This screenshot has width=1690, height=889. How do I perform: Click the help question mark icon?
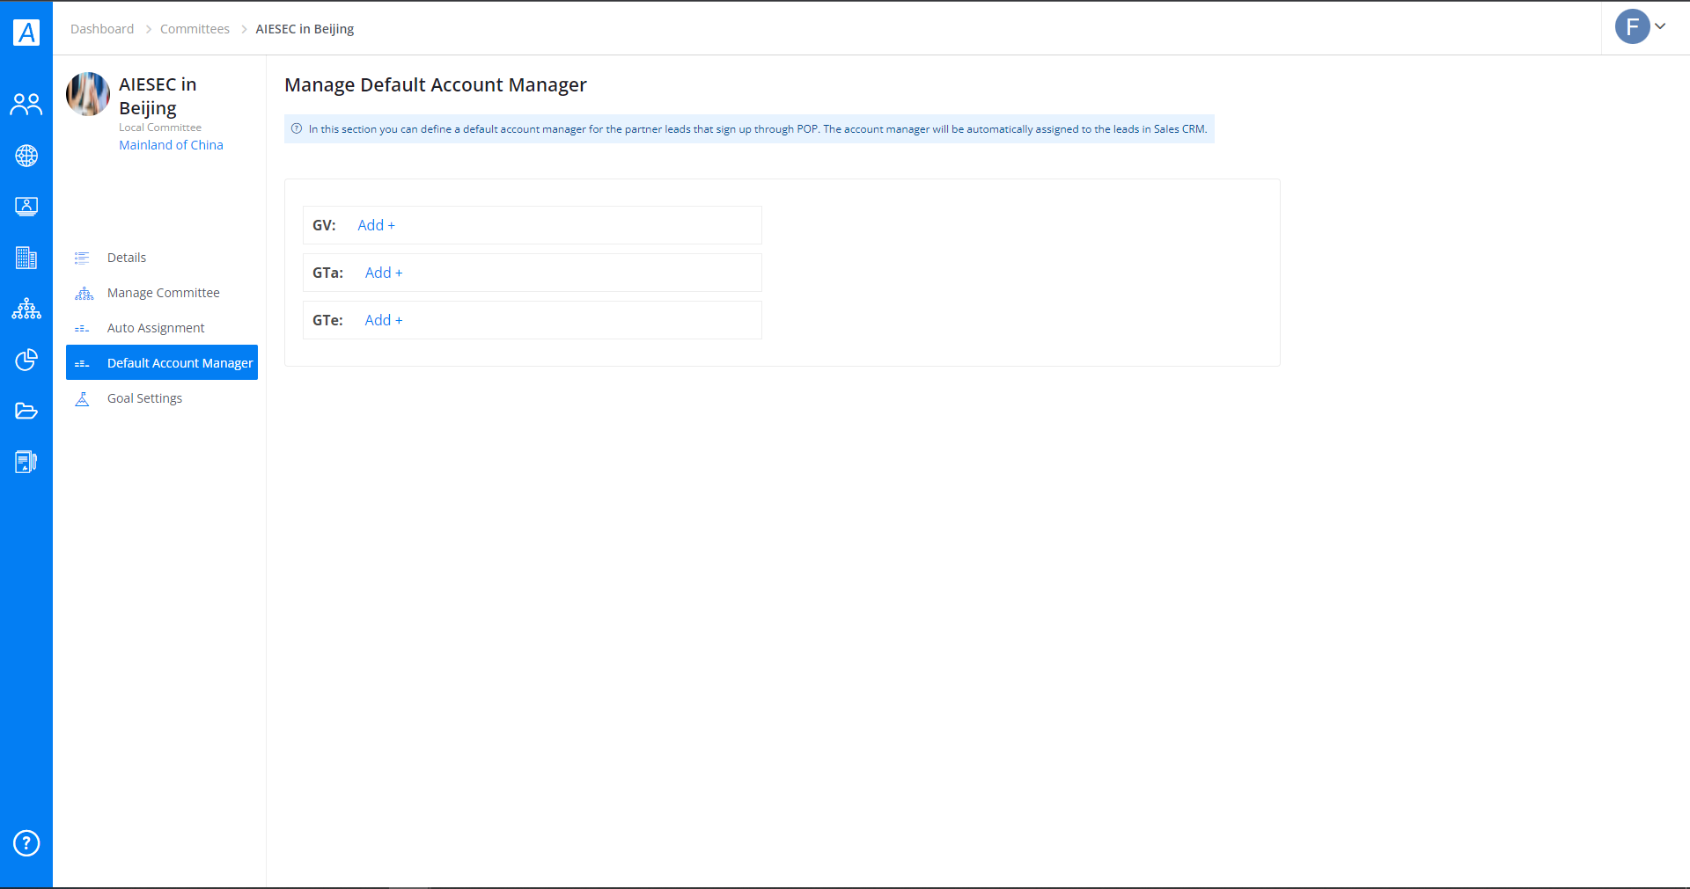(26, 843)
